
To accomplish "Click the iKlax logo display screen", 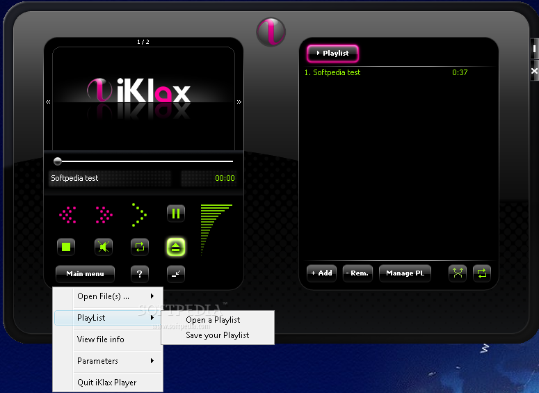I will (144, 99).
